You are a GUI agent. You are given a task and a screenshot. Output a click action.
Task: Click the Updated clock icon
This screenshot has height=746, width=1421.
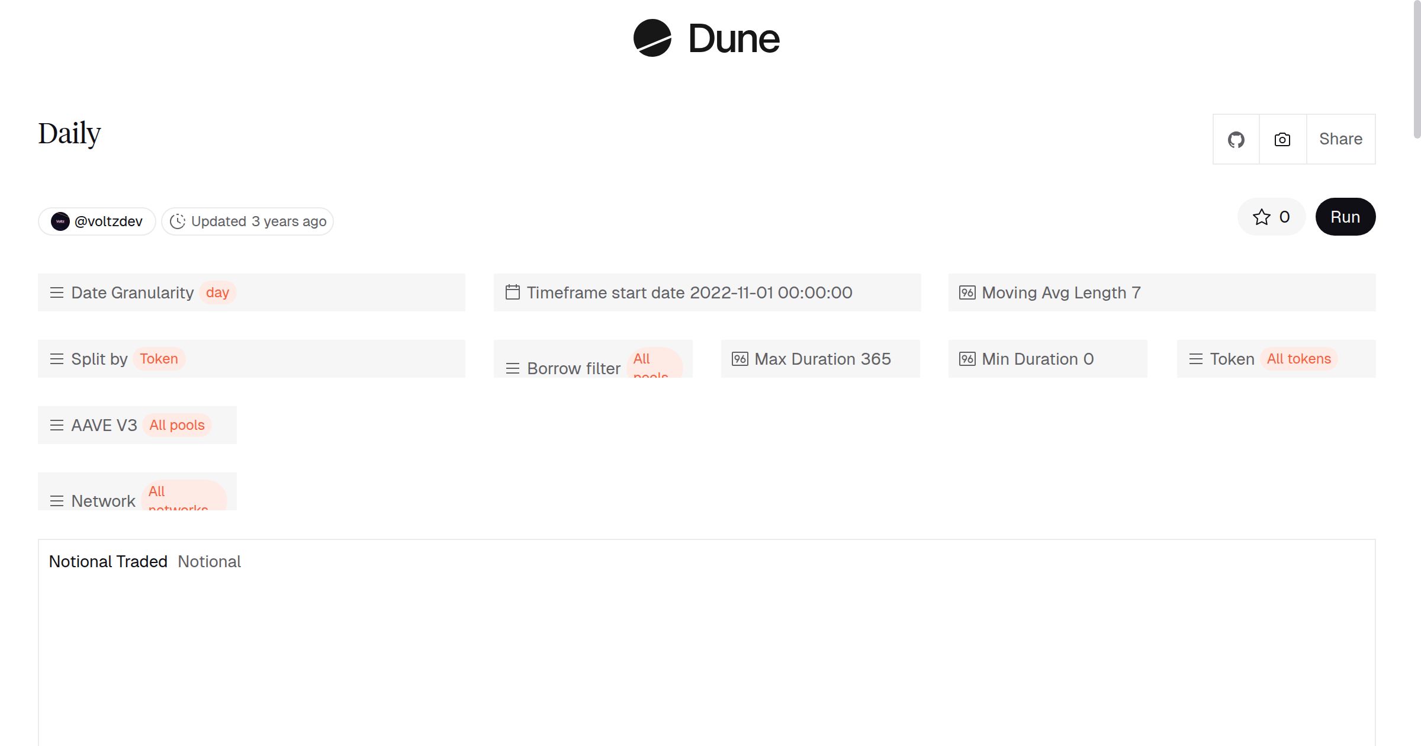pos(178,221)
